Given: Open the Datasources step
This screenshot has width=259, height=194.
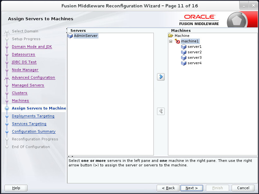Looking at the screenshot, I should pyautogui.click(x=23, y=54).
